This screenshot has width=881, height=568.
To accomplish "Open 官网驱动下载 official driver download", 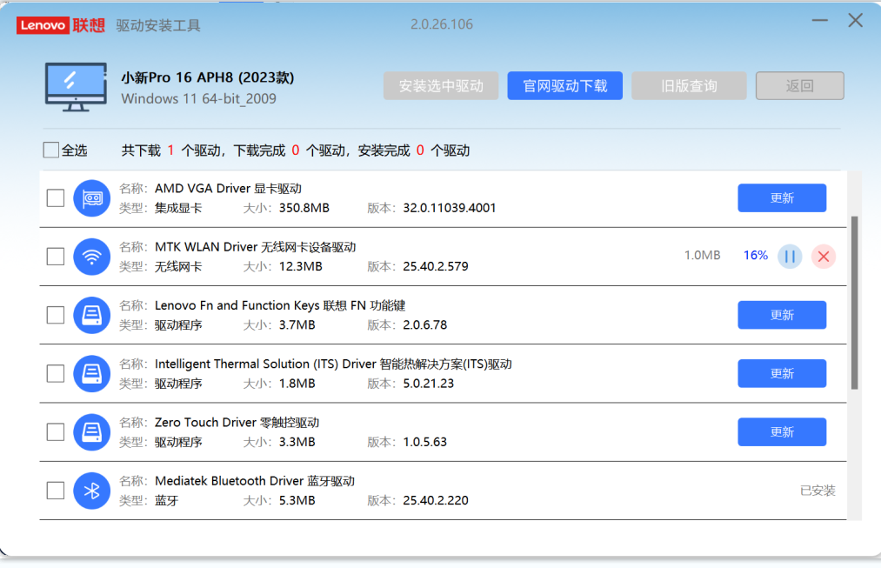I will click(564, 86).
